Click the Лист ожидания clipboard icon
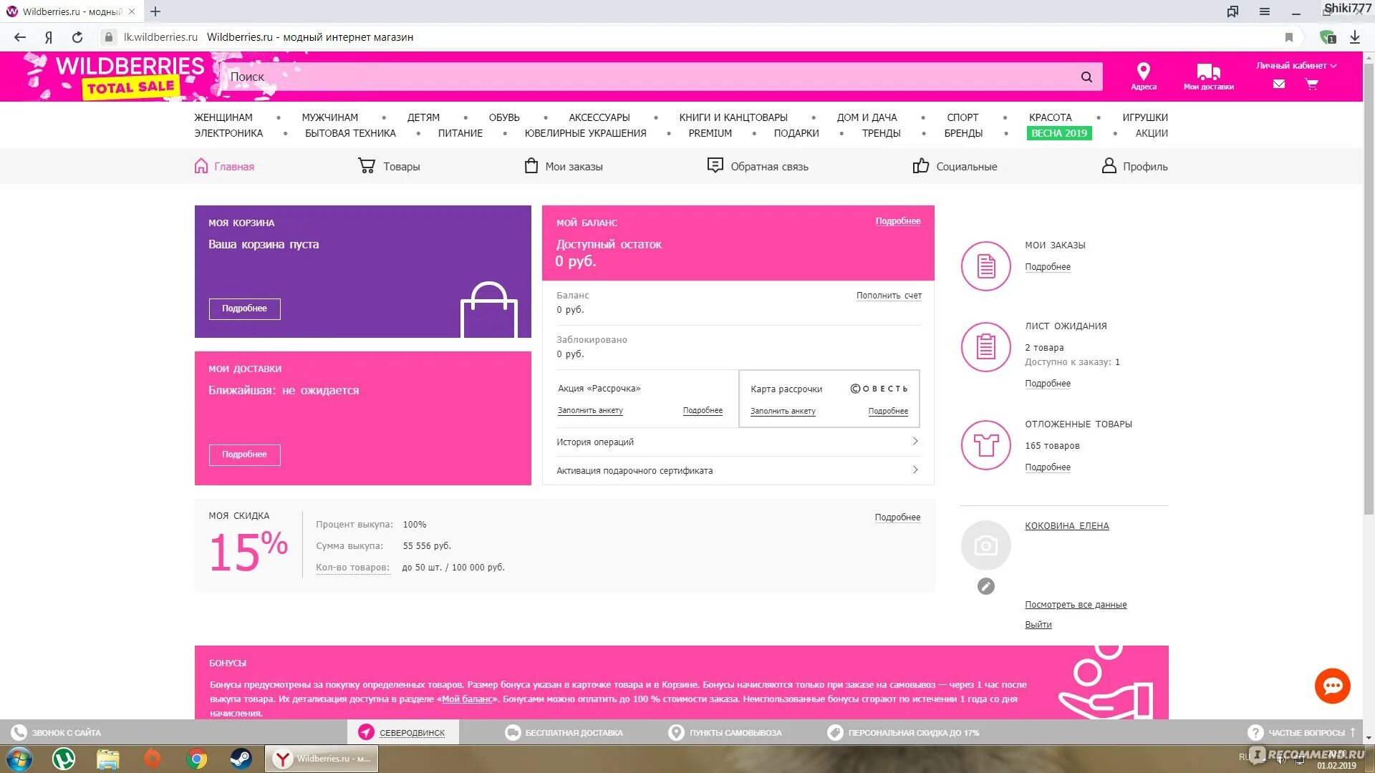Viewport: 1375px width, 773px height. click(x=985, y=347)
